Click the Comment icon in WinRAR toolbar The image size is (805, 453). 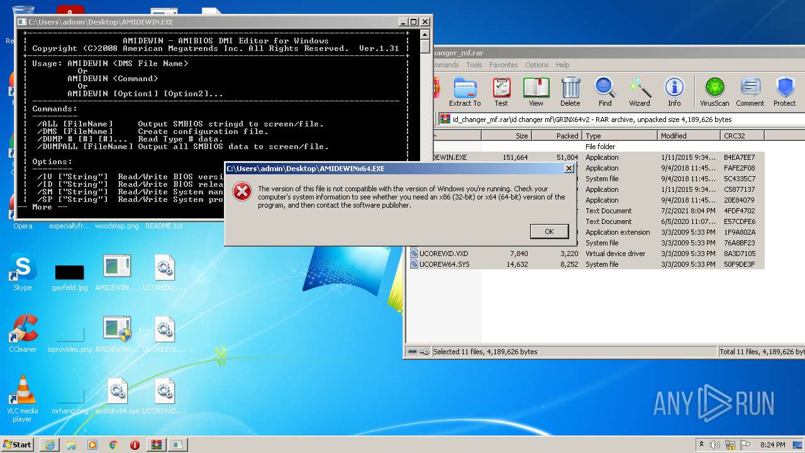750,92
